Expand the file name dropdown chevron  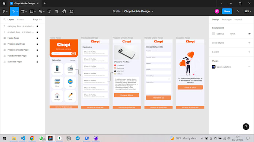click(152, 12)
